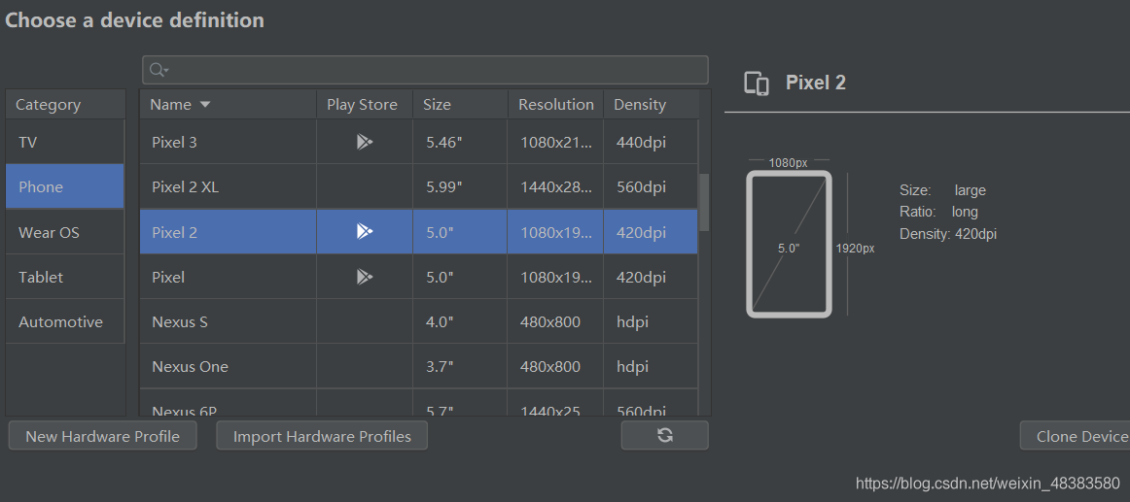This screenshot has height=502, width=1130.
Task: Click the device table vertical scrollbar
Action: pos(705,201)
